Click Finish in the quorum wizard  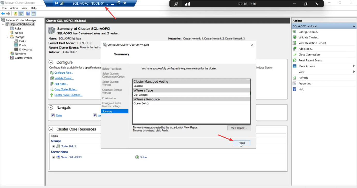[242, 143]
